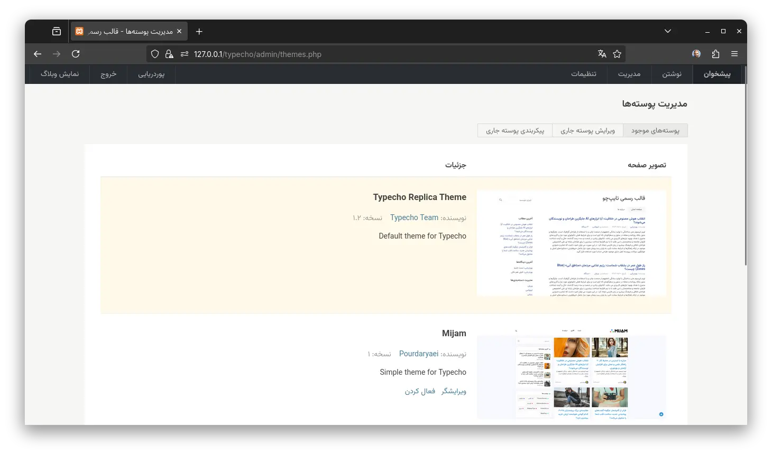
Task: Open the Firefox hamburger menu
Action: click(x=734, y=54)
